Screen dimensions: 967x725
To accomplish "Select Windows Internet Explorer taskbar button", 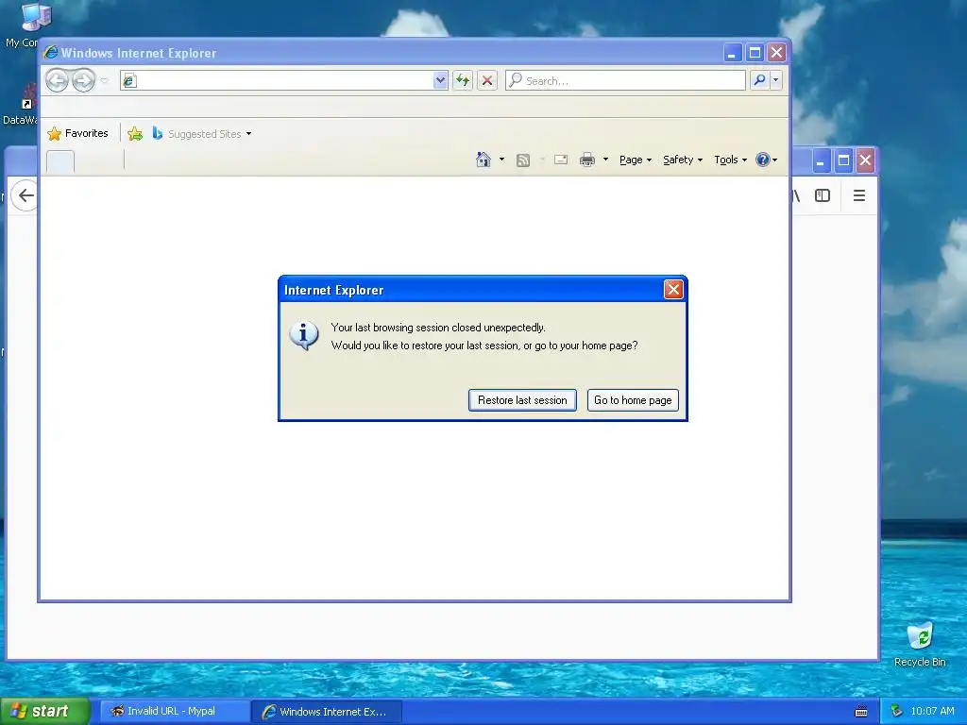I will [x=327, y=712].
